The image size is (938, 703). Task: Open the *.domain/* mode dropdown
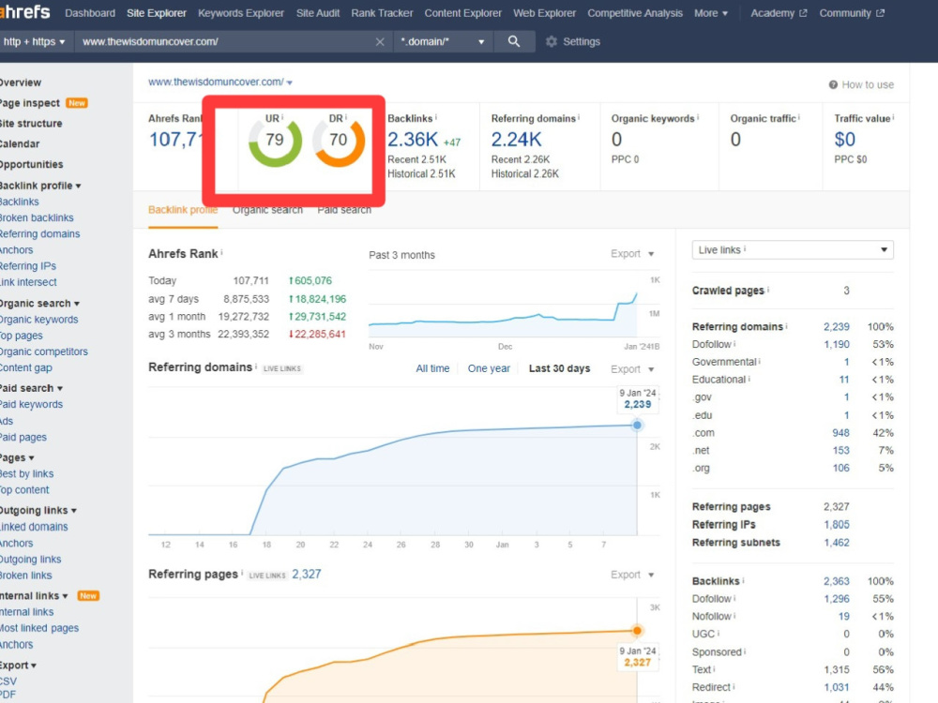click(443, 42)
